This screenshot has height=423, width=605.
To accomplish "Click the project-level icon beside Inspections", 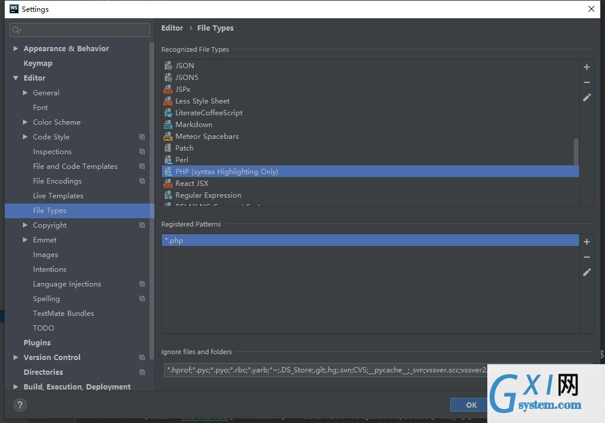I will 142,152.
